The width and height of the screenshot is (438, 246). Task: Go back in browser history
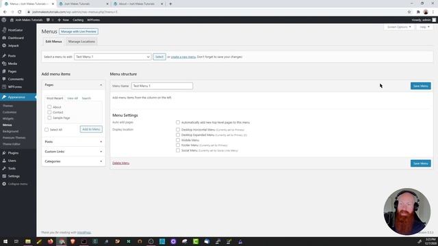click(5, 12)
